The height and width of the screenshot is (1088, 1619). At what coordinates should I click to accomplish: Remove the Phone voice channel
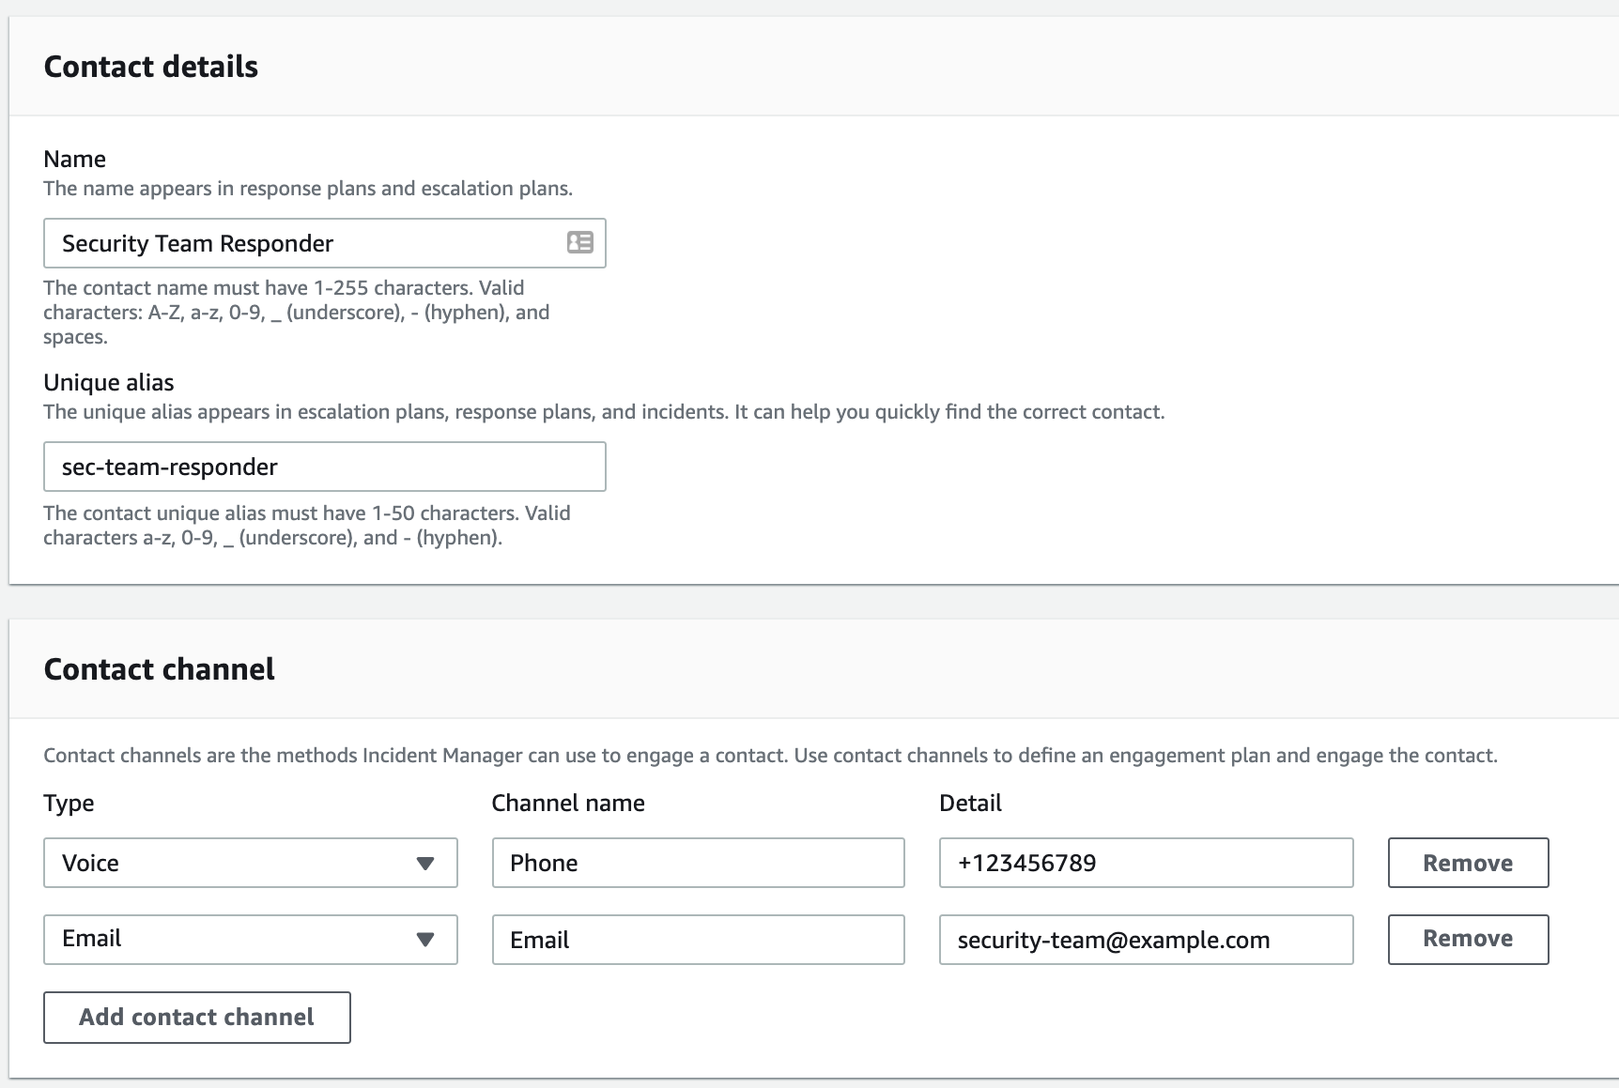(1468, 863)
